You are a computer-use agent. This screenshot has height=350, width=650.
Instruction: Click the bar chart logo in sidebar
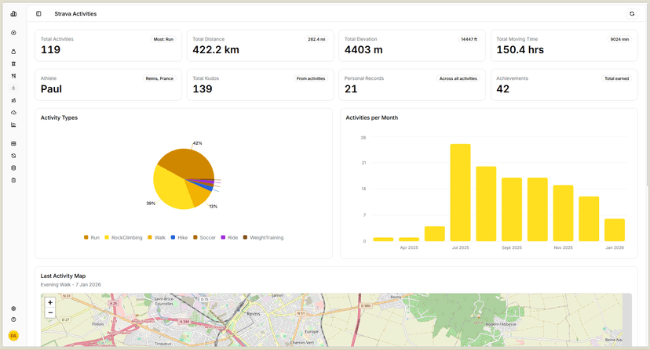13,13
